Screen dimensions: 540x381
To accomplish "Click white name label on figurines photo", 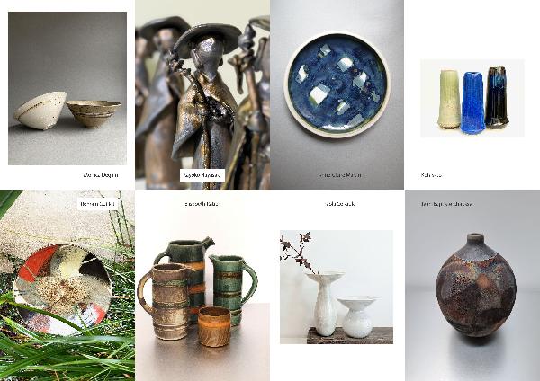I will [x=202, y=175].
